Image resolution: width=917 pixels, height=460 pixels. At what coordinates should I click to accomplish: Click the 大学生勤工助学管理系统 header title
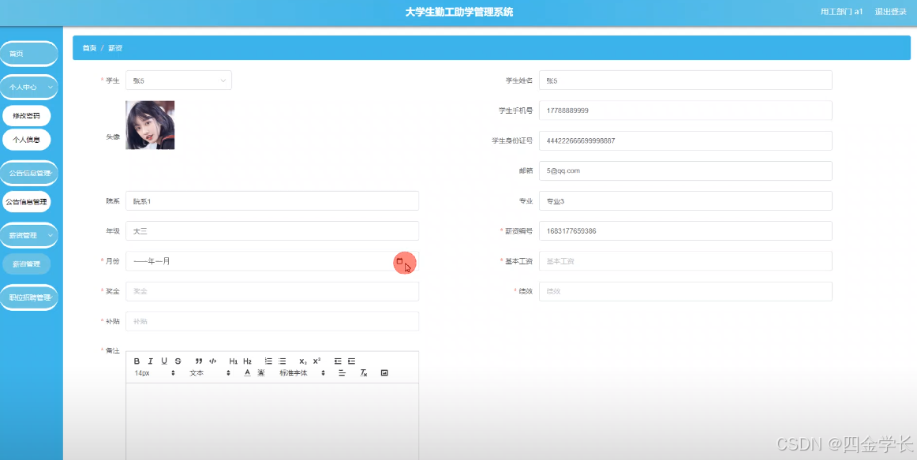pyautogui.click(x=459, y=12)
